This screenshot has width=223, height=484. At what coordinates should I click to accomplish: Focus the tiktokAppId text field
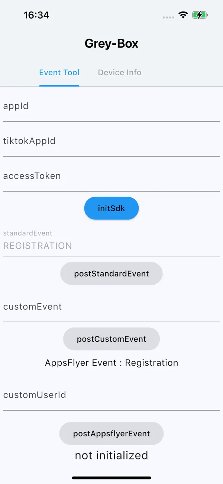click(111, 141)
